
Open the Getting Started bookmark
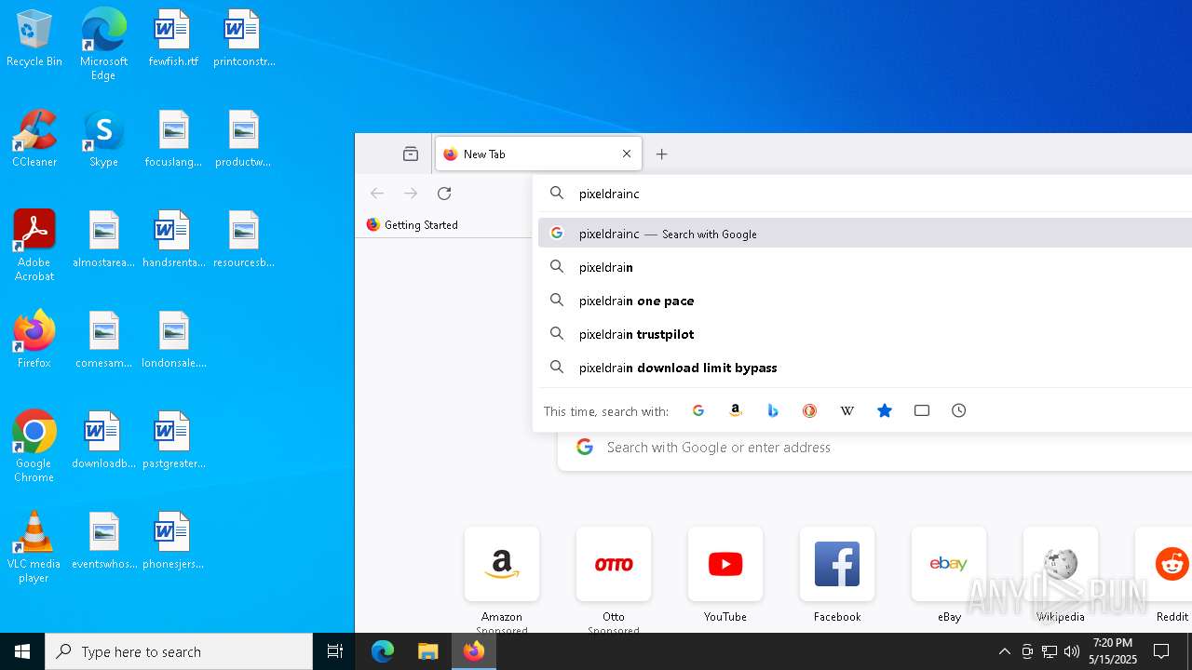[x=412, y=224]
